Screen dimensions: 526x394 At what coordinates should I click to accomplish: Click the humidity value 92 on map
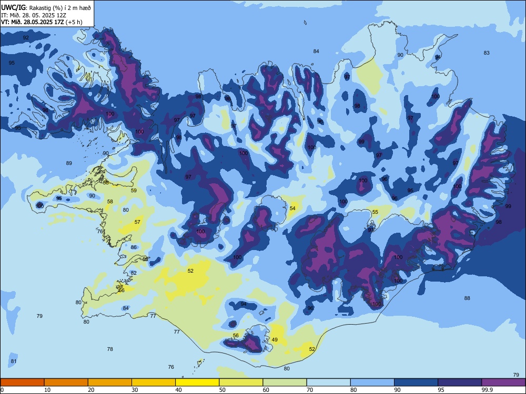[x=26, y=37]
